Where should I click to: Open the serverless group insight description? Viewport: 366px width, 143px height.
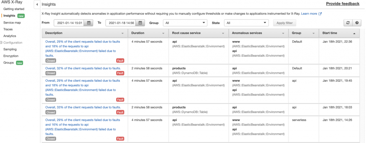pyautogui.click(x=83, y=127)
